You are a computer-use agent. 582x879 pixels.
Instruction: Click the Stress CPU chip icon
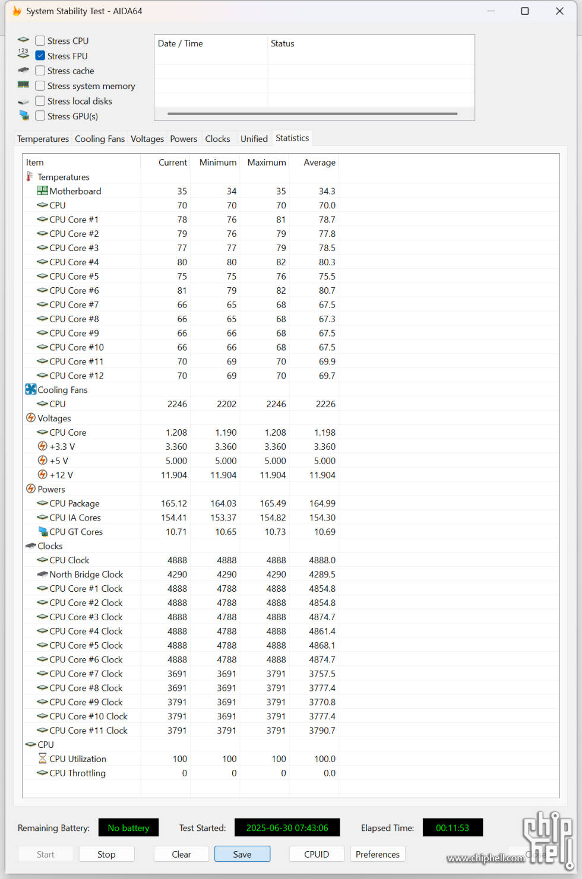click(x=23, y=40)
